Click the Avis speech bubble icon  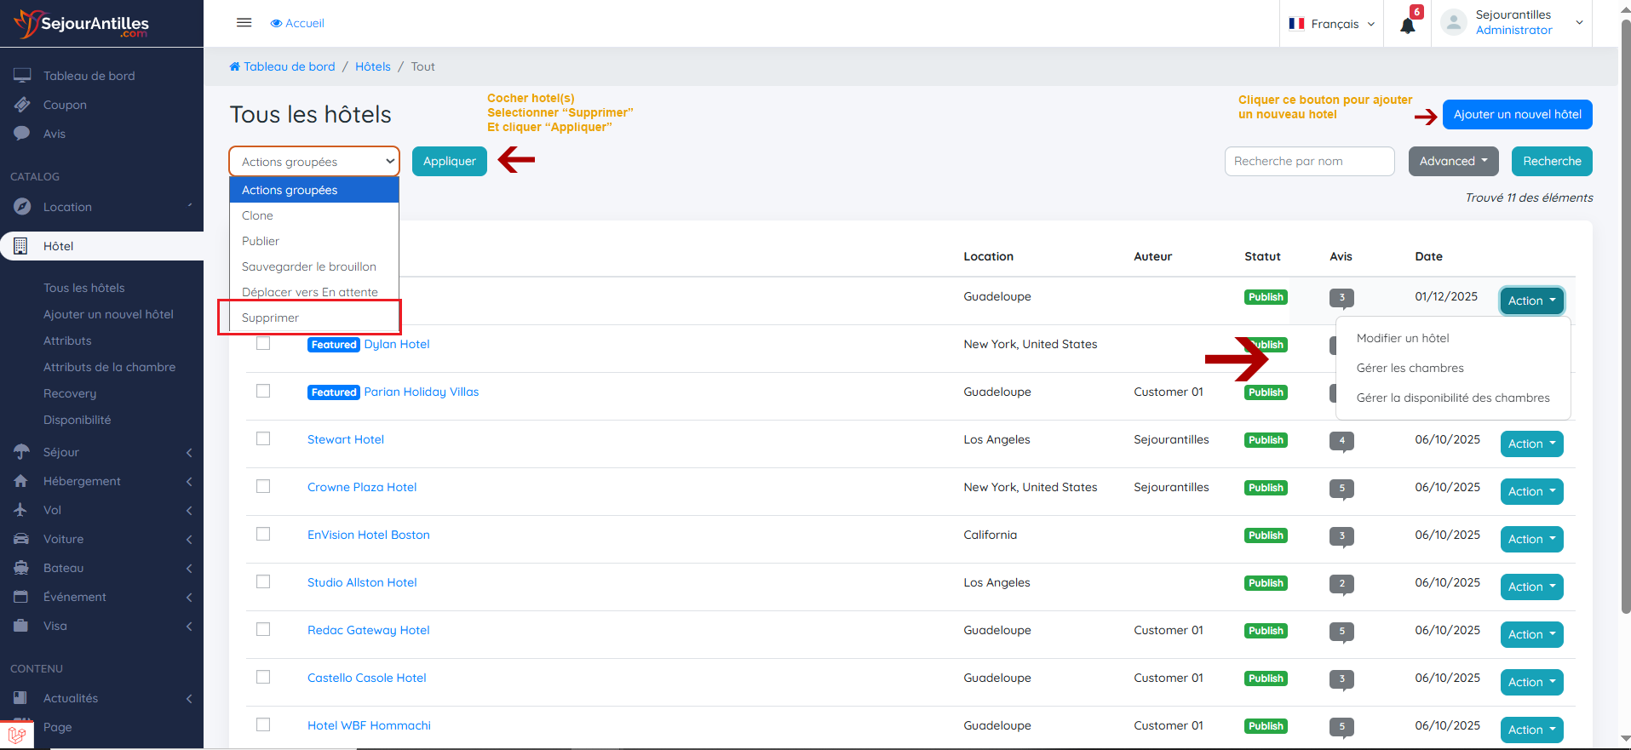22,134
